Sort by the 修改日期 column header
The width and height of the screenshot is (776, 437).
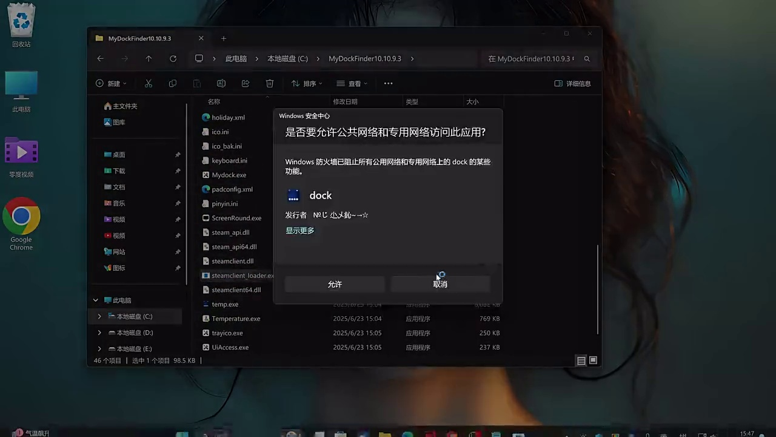(345, 101)
